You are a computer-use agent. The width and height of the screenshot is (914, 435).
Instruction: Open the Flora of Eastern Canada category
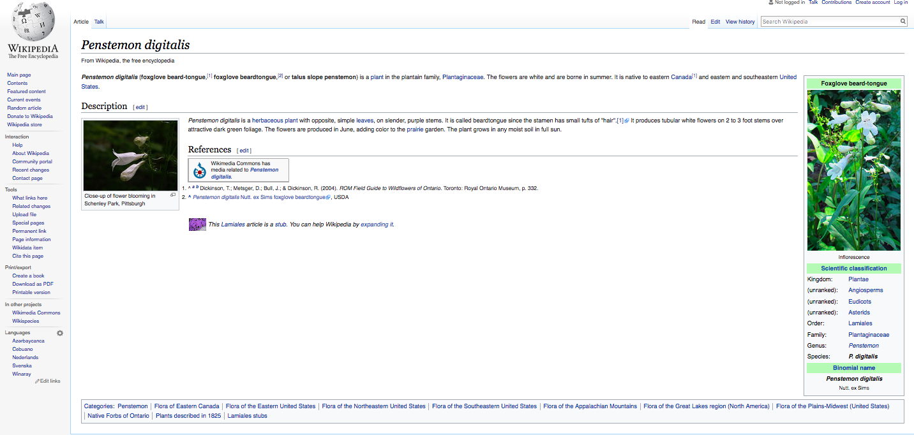coord(186,406)
